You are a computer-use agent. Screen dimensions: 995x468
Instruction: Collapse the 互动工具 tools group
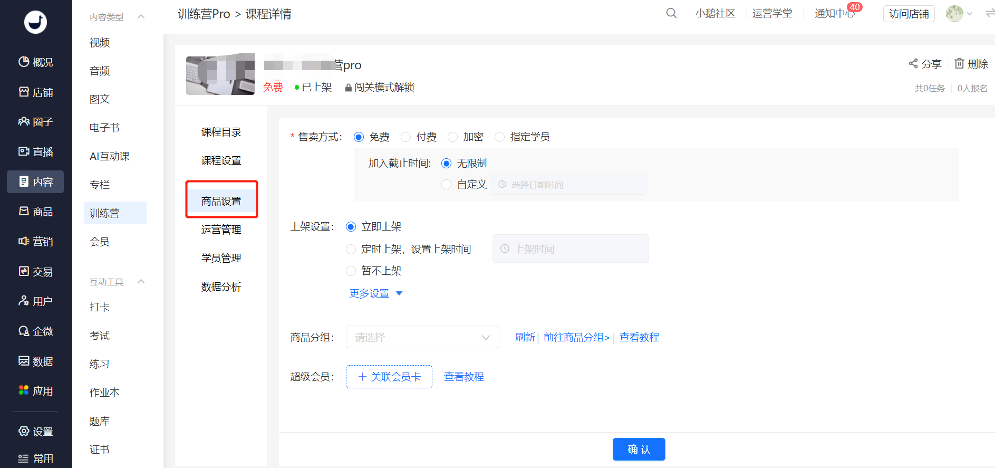(x=141, y=282)
